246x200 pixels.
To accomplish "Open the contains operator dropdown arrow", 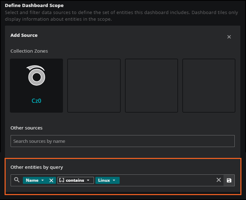I will 88,180.
